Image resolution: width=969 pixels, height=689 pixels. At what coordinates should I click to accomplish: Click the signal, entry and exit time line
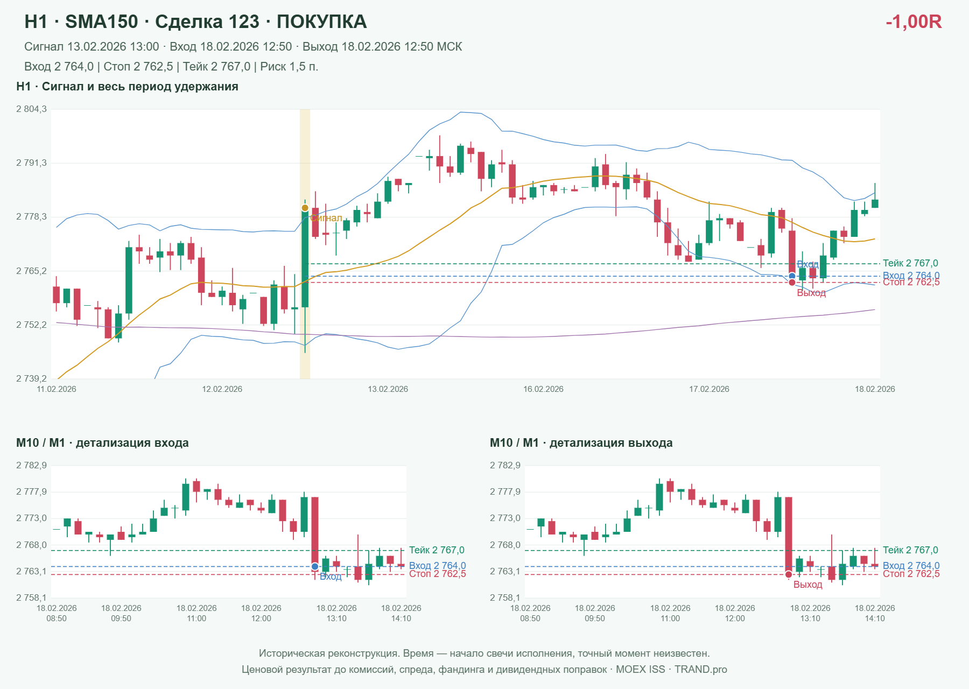[x=243, y=47]
